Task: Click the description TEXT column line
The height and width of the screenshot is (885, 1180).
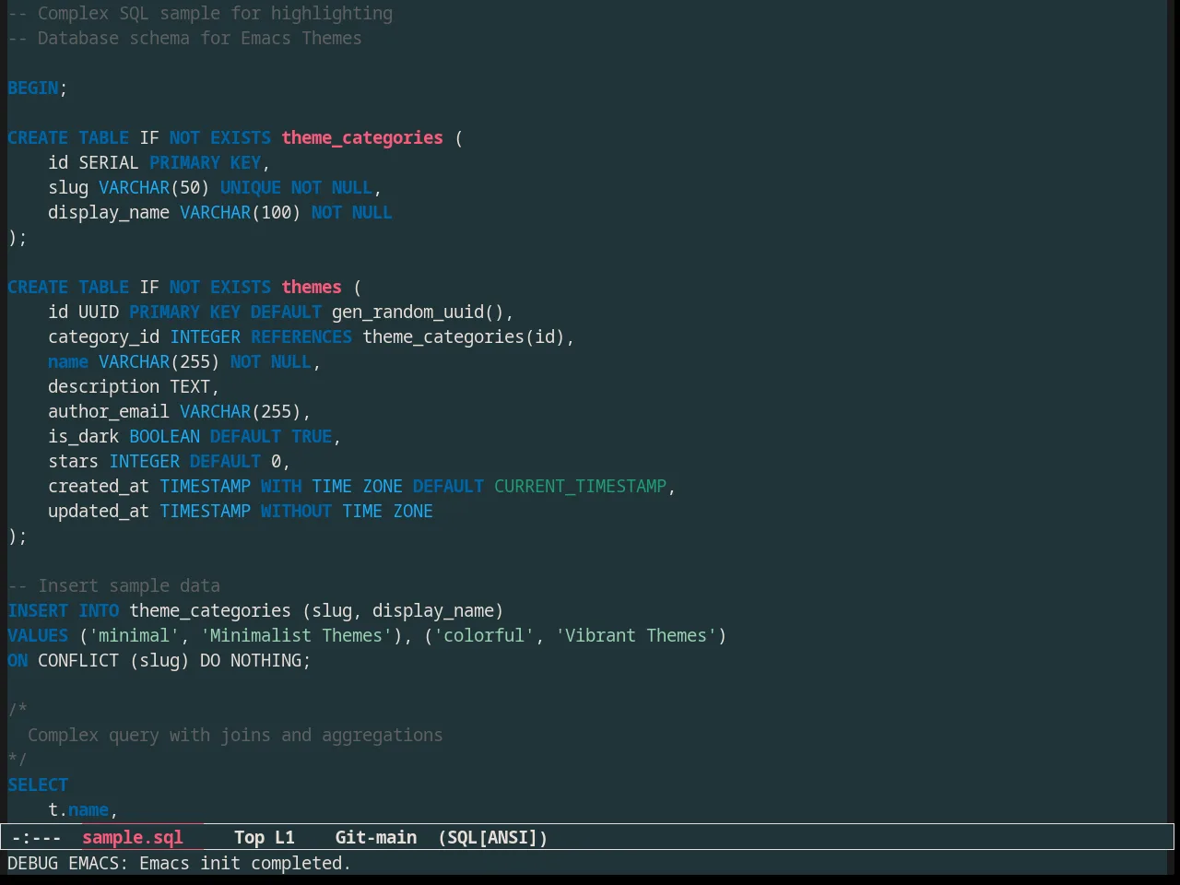Action: [x=134, y=386]
